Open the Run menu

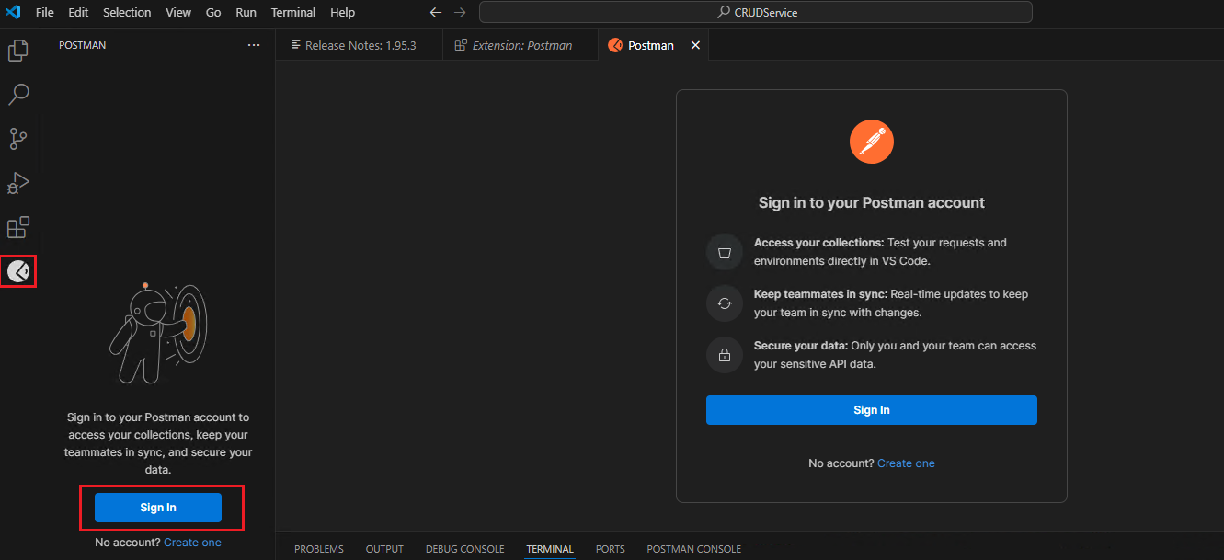click(246, 12)
